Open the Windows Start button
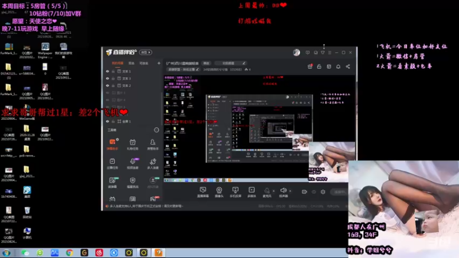 coord(6,253)
